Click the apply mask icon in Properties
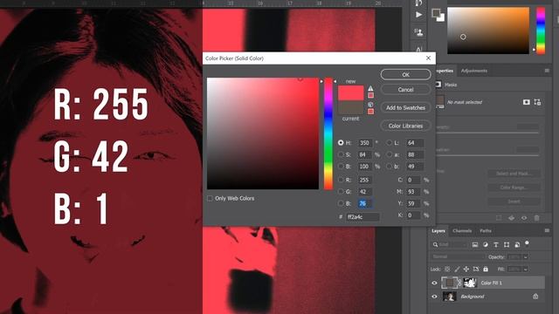 [512, 218]
